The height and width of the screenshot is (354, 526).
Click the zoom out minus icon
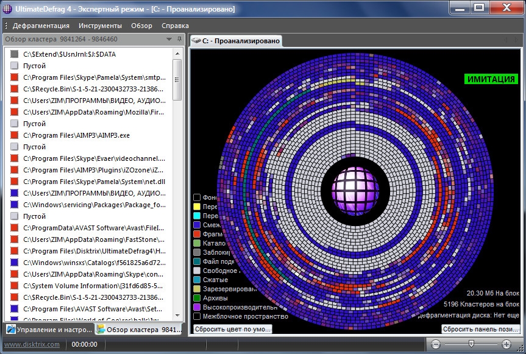tap(435, 344)
